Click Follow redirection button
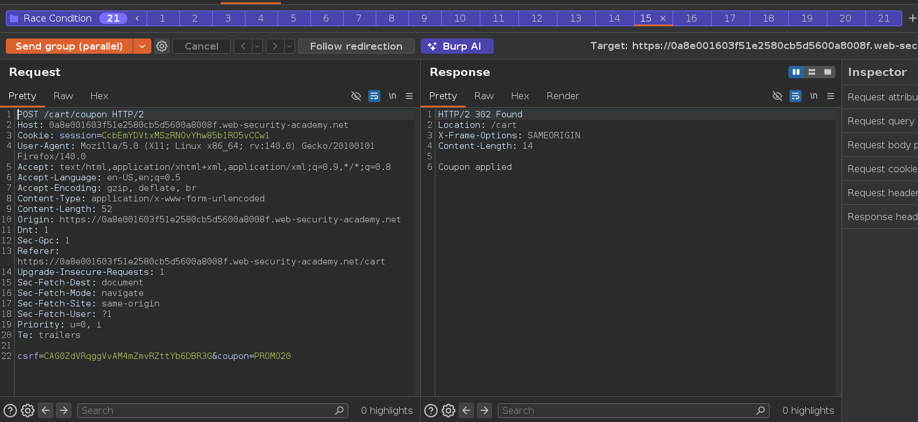This screenshot has height=422, width=918. pos(356,46)
